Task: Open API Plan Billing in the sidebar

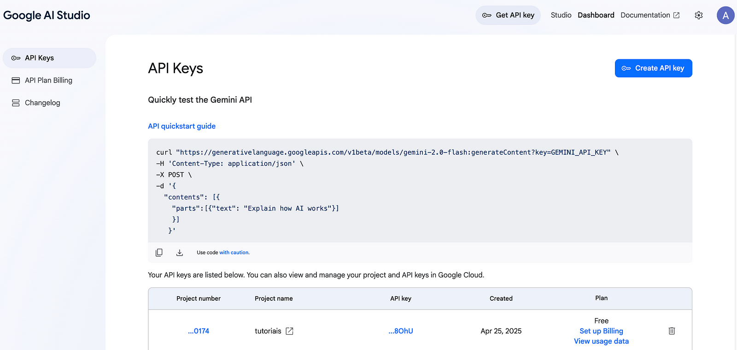Action: coord(48,80)
